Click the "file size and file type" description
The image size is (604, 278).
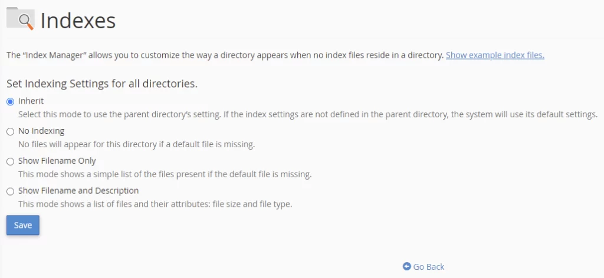coord(155,204)
